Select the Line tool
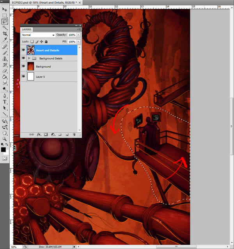This screenshot has width=234, height=249. 4,114
